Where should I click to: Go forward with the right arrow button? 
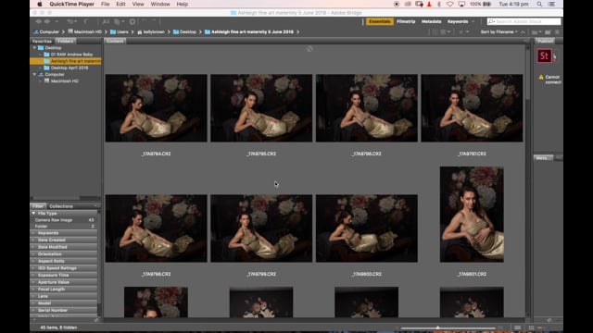point(47,21)
